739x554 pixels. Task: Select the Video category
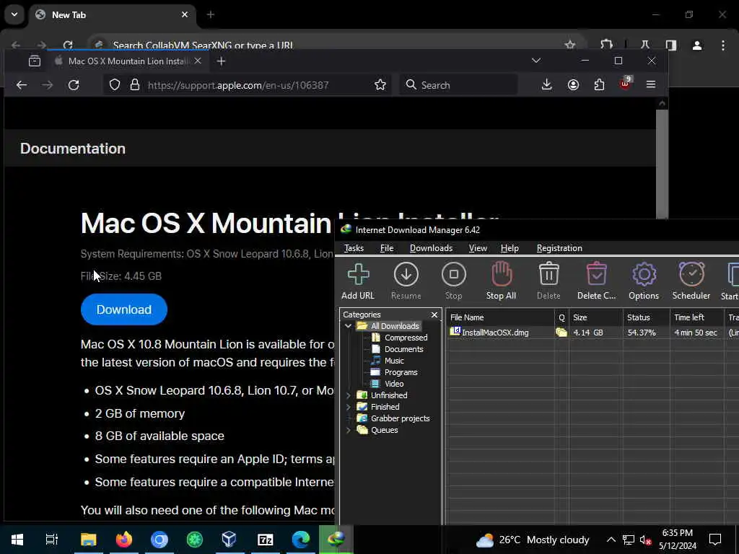394,384
